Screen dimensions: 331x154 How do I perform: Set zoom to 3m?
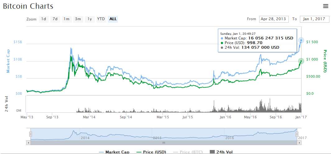(x=78, y=19)
